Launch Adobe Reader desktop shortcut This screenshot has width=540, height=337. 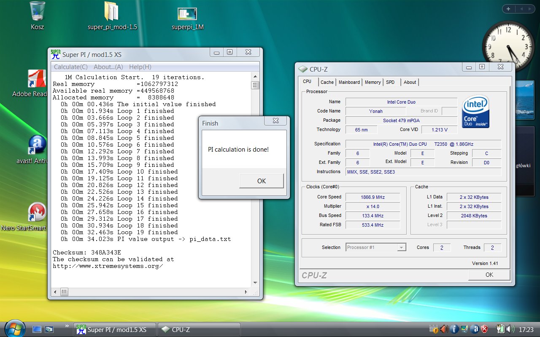tap(37, 79)
